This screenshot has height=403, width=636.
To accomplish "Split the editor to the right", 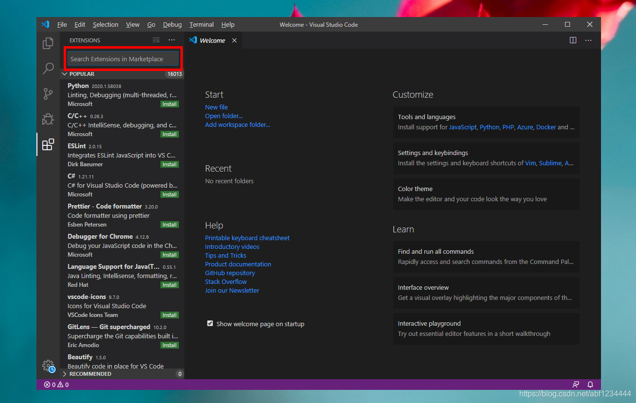I will point(573,40).
